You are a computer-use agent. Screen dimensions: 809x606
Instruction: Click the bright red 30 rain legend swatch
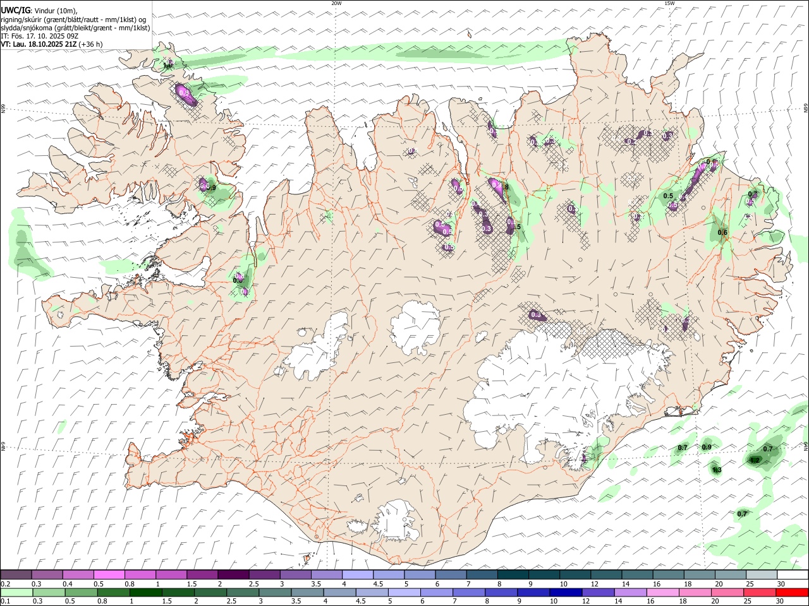793,593
